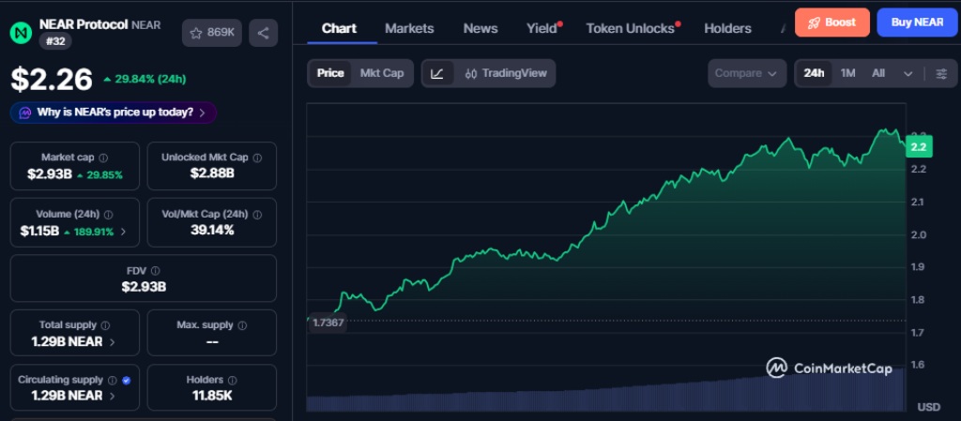Open the Markets tab

(x=409, y=28)
